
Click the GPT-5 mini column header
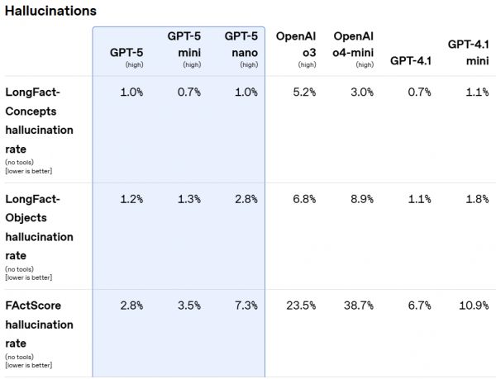point(184,44)
